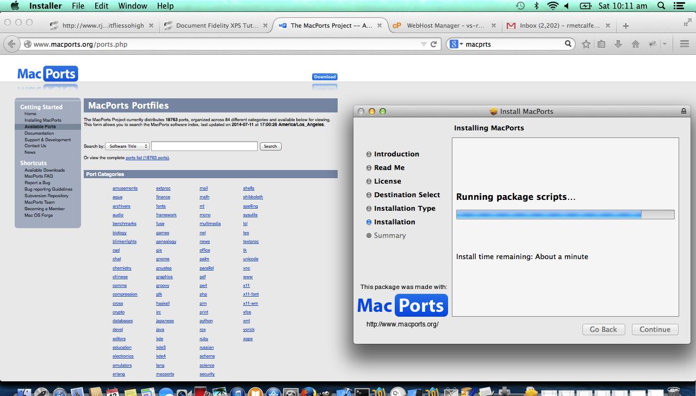Click the Time Machine menu bar icon

520,6
